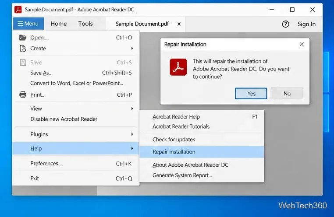Image resolution: width=334 pixels, height=217 pixels.
Task: Click the Create menu label
Action: tap(38, 49)
